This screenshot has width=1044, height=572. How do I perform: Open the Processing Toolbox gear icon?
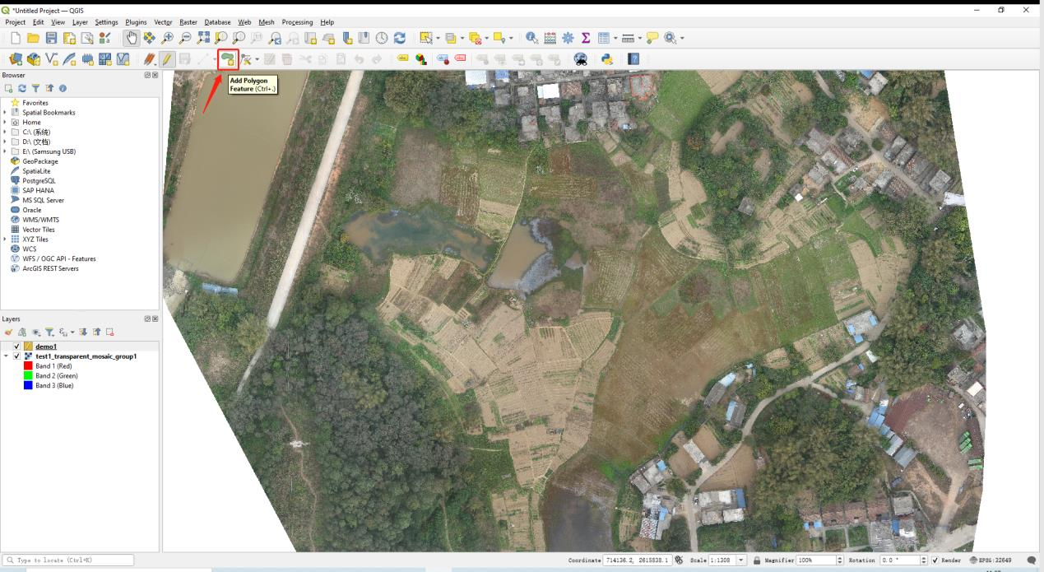(568, 38)
